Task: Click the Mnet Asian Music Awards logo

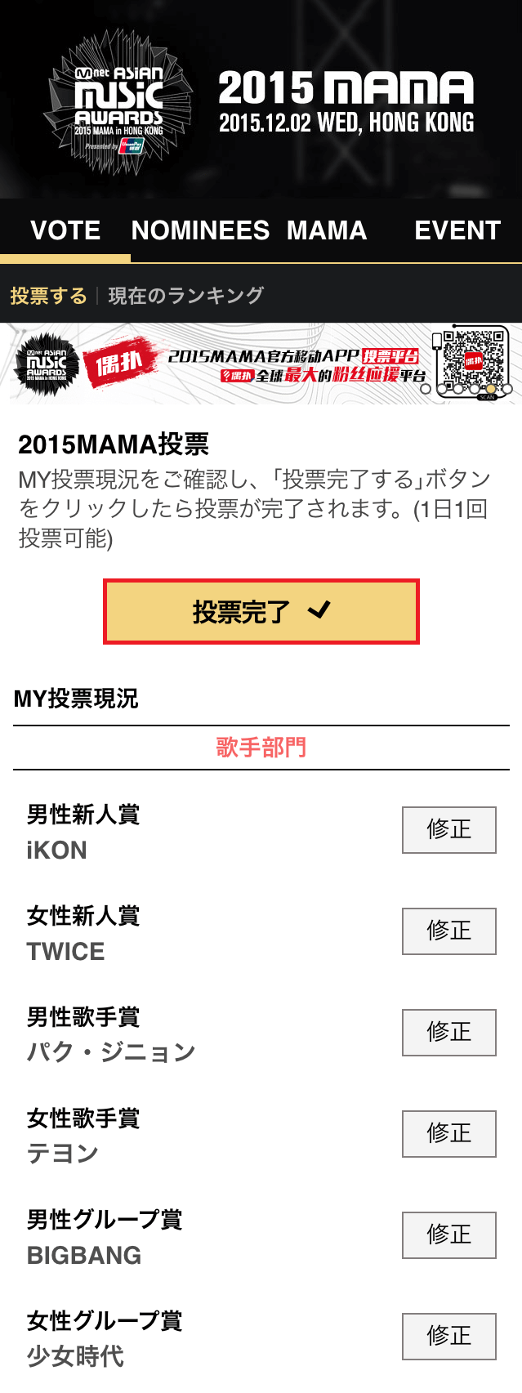Action: point(121,103)
